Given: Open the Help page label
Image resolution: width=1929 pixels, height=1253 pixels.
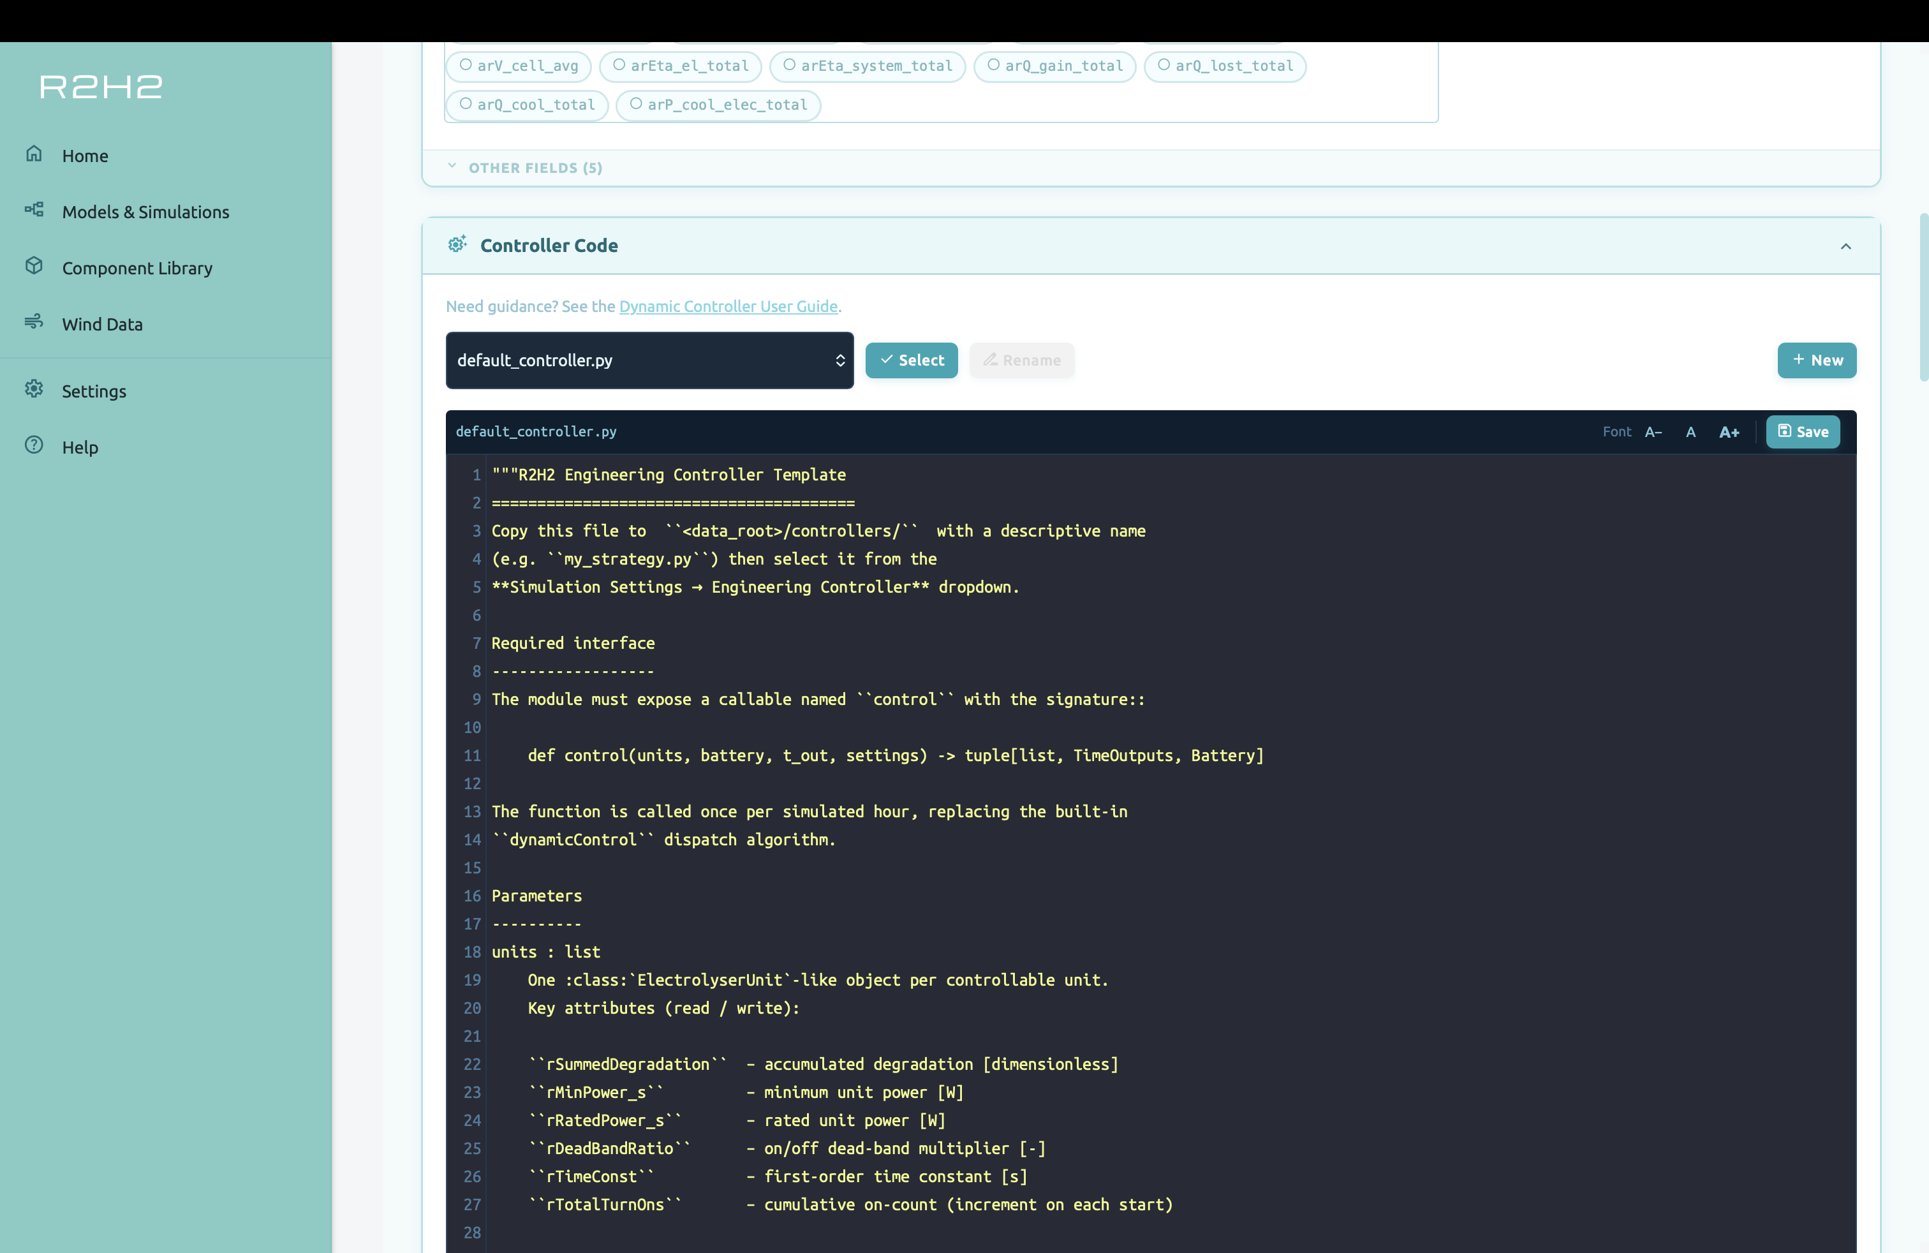Looking at the screenshot, I should click(x=80, y=447).
